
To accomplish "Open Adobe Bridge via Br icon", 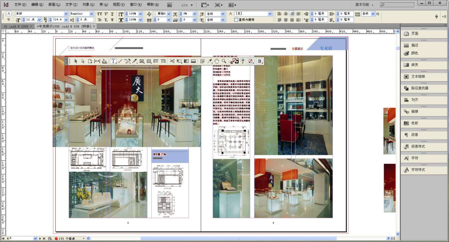I will coord(170,5).
